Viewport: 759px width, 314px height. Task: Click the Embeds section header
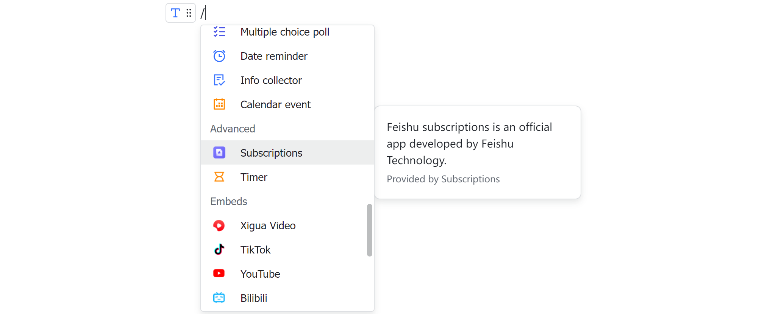(x=228, y=201)
